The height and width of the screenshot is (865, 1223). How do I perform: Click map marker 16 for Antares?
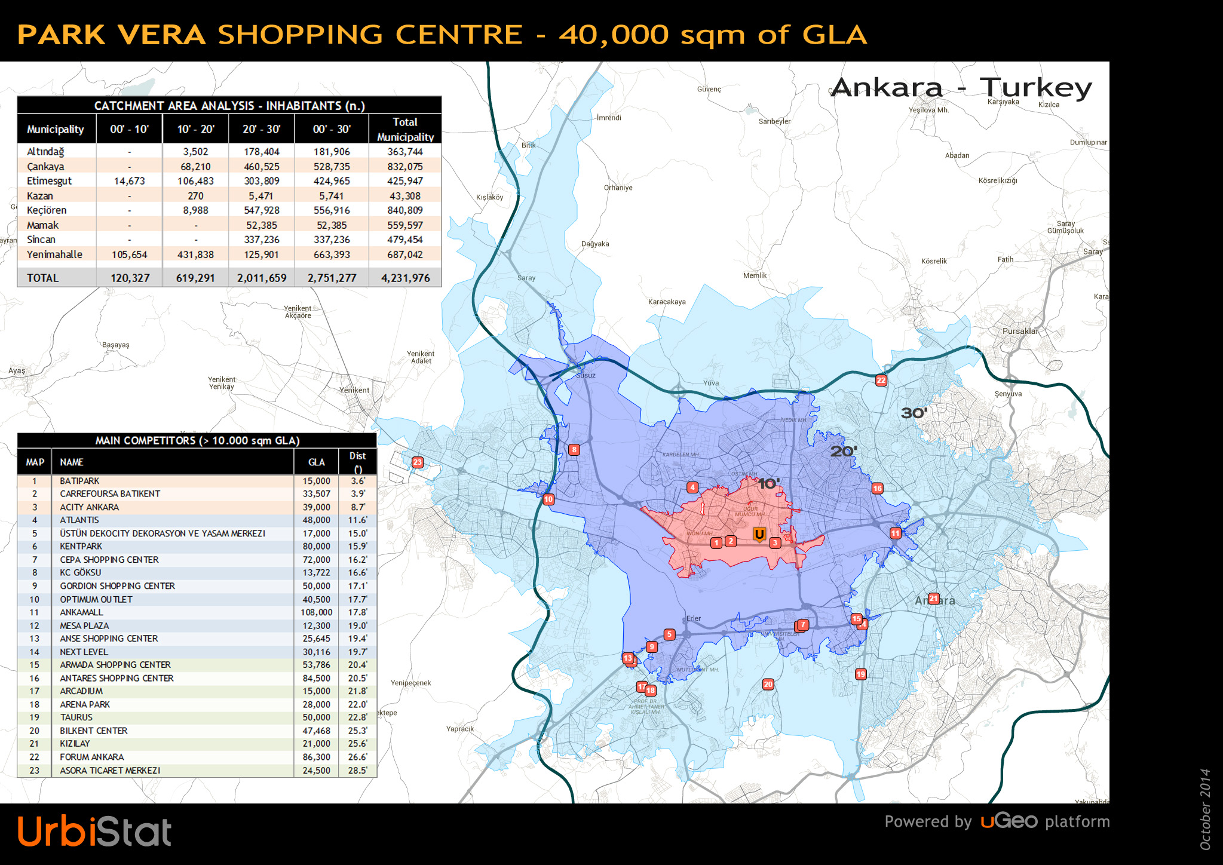click(x=878, y=489)
